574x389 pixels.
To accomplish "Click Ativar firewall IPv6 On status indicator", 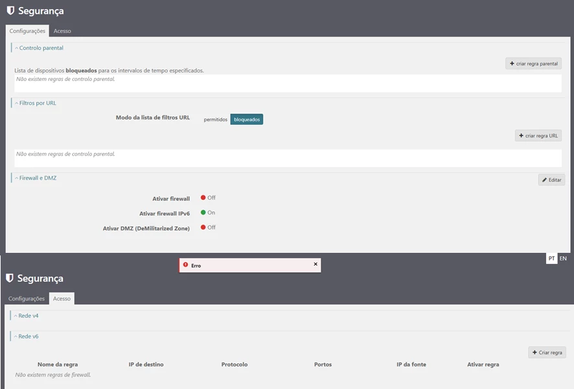I will pyautogui.click(x=208, y=213).
